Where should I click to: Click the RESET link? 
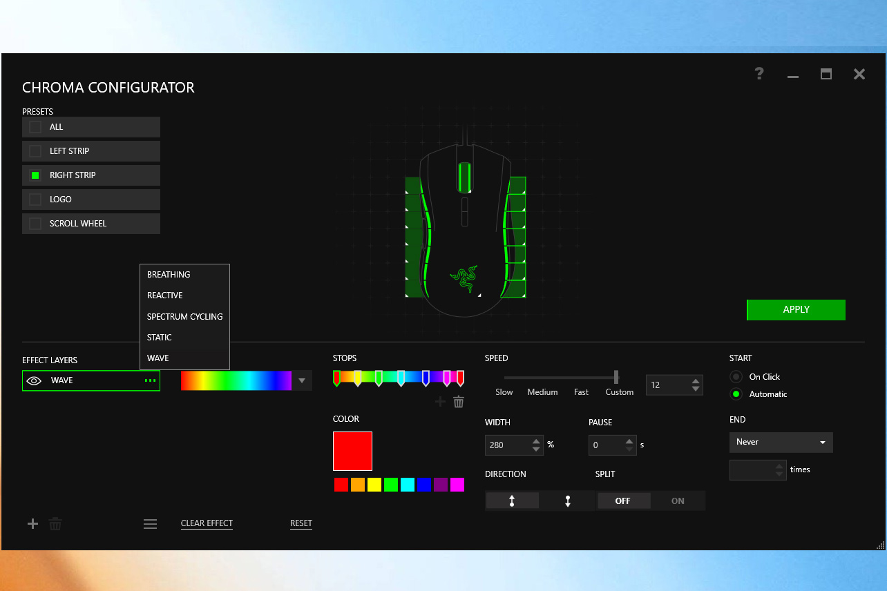tap(301, 523)
